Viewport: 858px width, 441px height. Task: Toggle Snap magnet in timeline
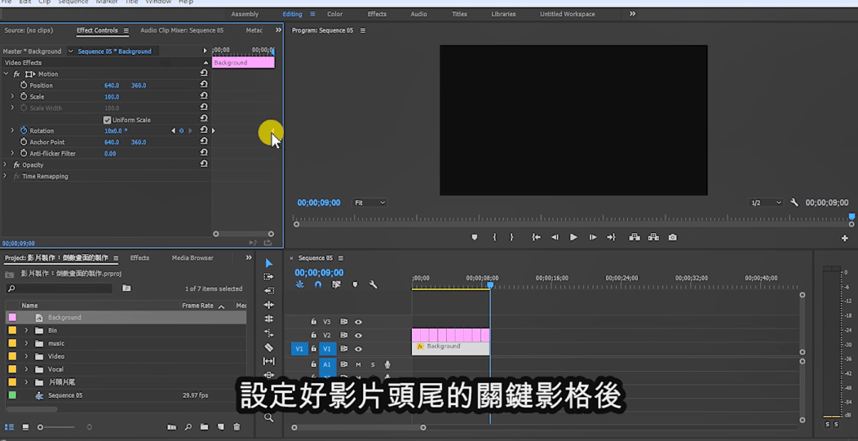coord(318,284)
